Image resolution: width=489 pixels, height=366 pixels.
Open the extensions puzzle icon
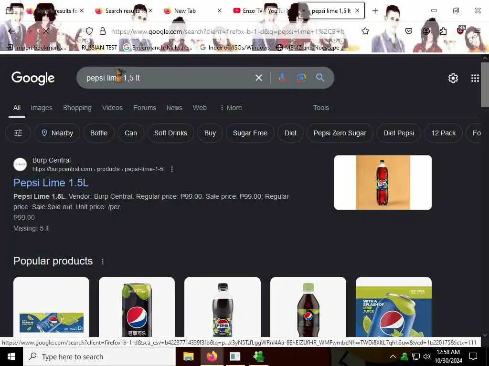(443, 31)
